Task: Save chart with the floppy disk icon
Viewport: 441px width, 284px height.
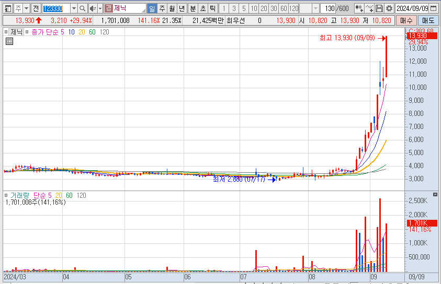Action: coord(379,8)
